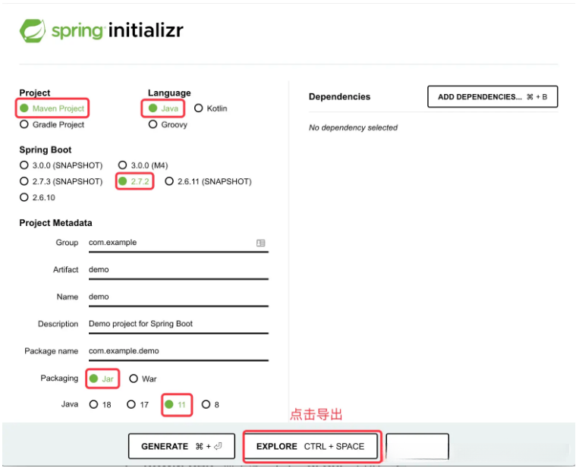Set packaging to Jar
The image size is (576, 468).
(93, 378)
